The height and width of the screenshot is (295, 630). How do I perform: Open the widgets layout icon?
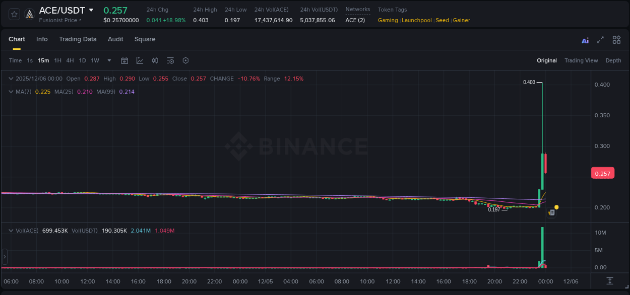pyautogui.click(x=616, y=40)
